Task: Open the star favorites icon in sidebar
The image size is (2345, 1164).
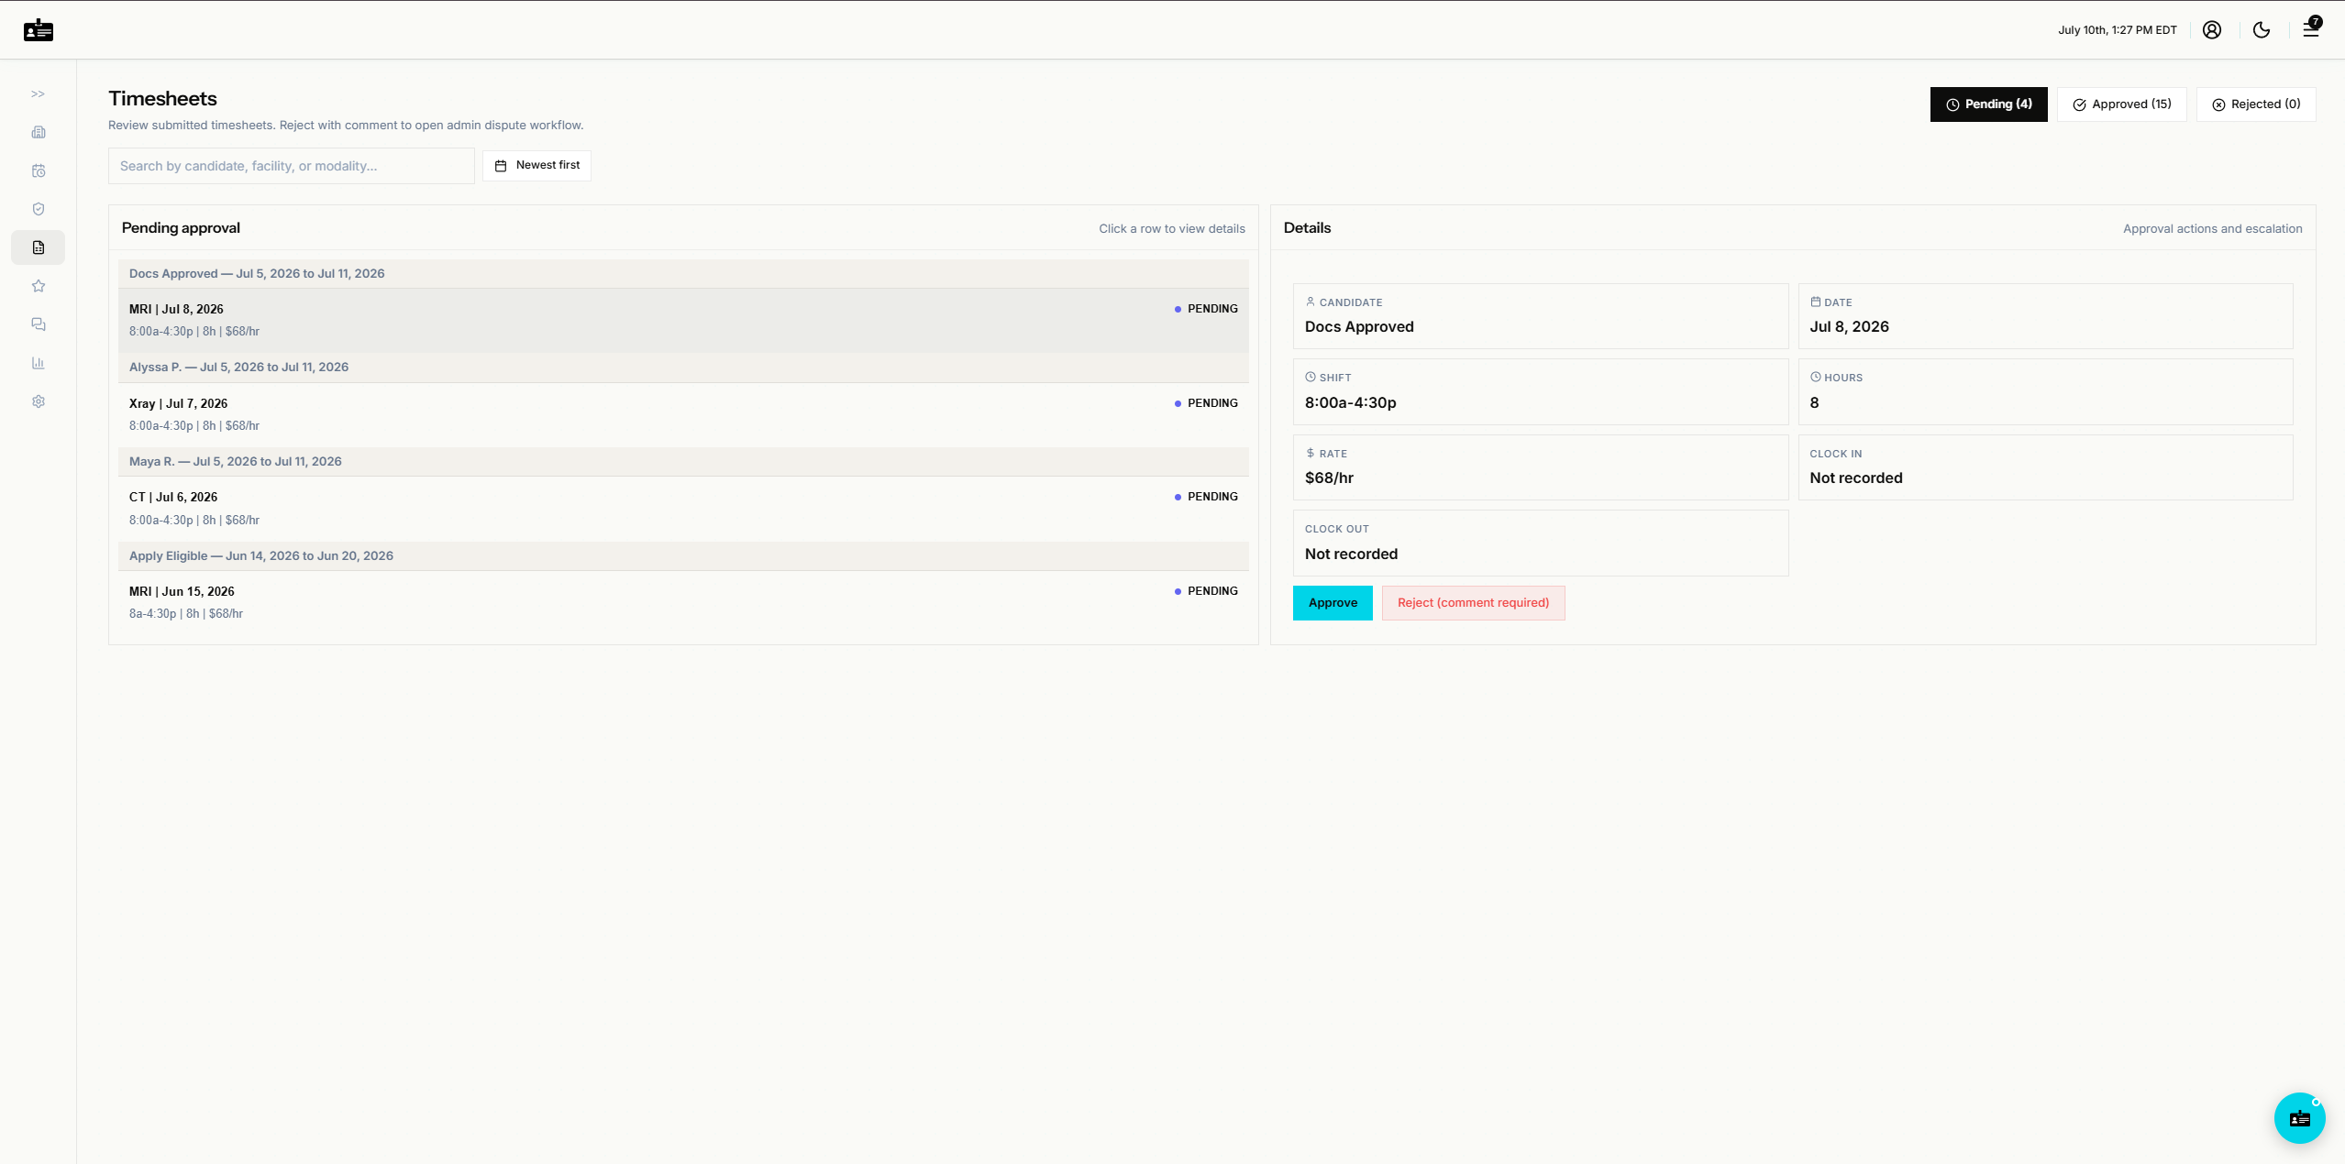Action: coord(39,286)
